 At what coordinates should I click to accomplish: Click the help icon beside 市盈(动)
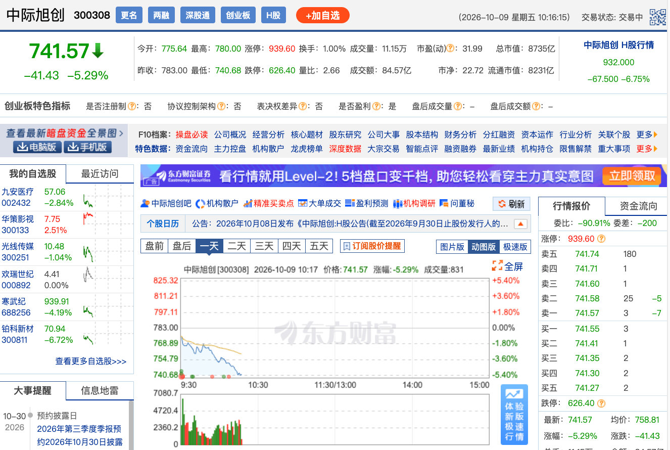pyautogui.click(x=450, y=49)
